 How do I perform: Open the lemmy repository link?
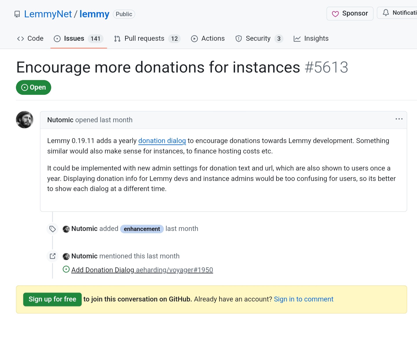click(x=94, y=14)
